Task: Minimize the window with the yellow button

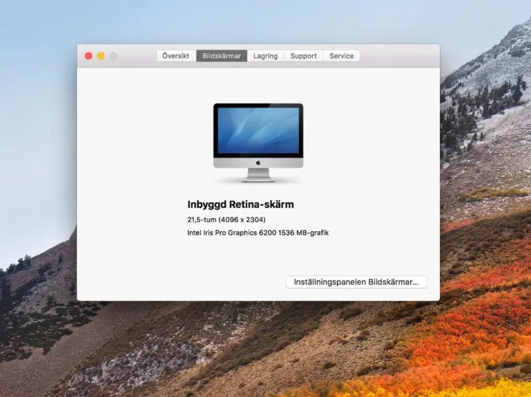Action: point(101,56)
